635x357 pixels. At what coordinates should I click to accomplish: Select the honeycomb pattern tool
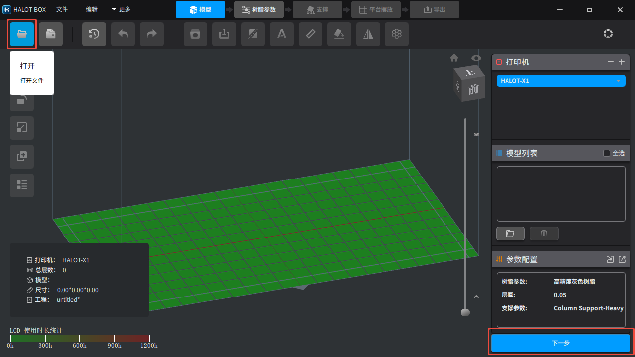[x=397, y=34]
